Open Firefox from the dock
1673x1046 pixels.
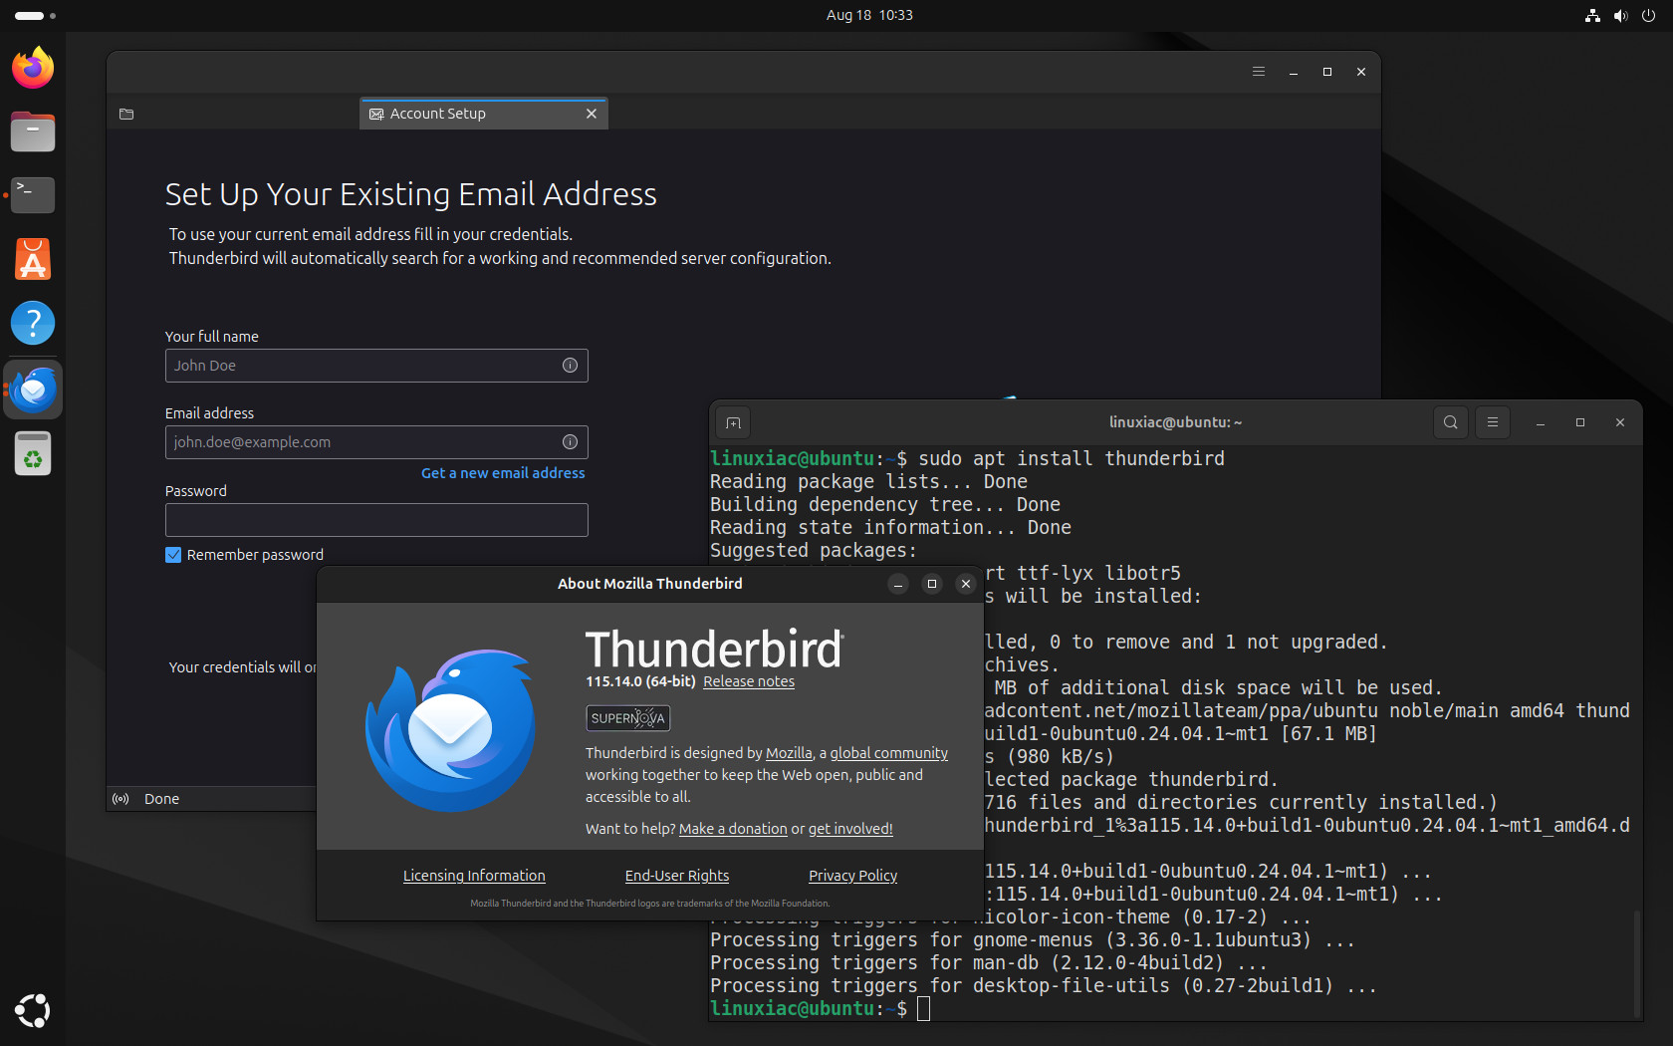coord(33,68)
